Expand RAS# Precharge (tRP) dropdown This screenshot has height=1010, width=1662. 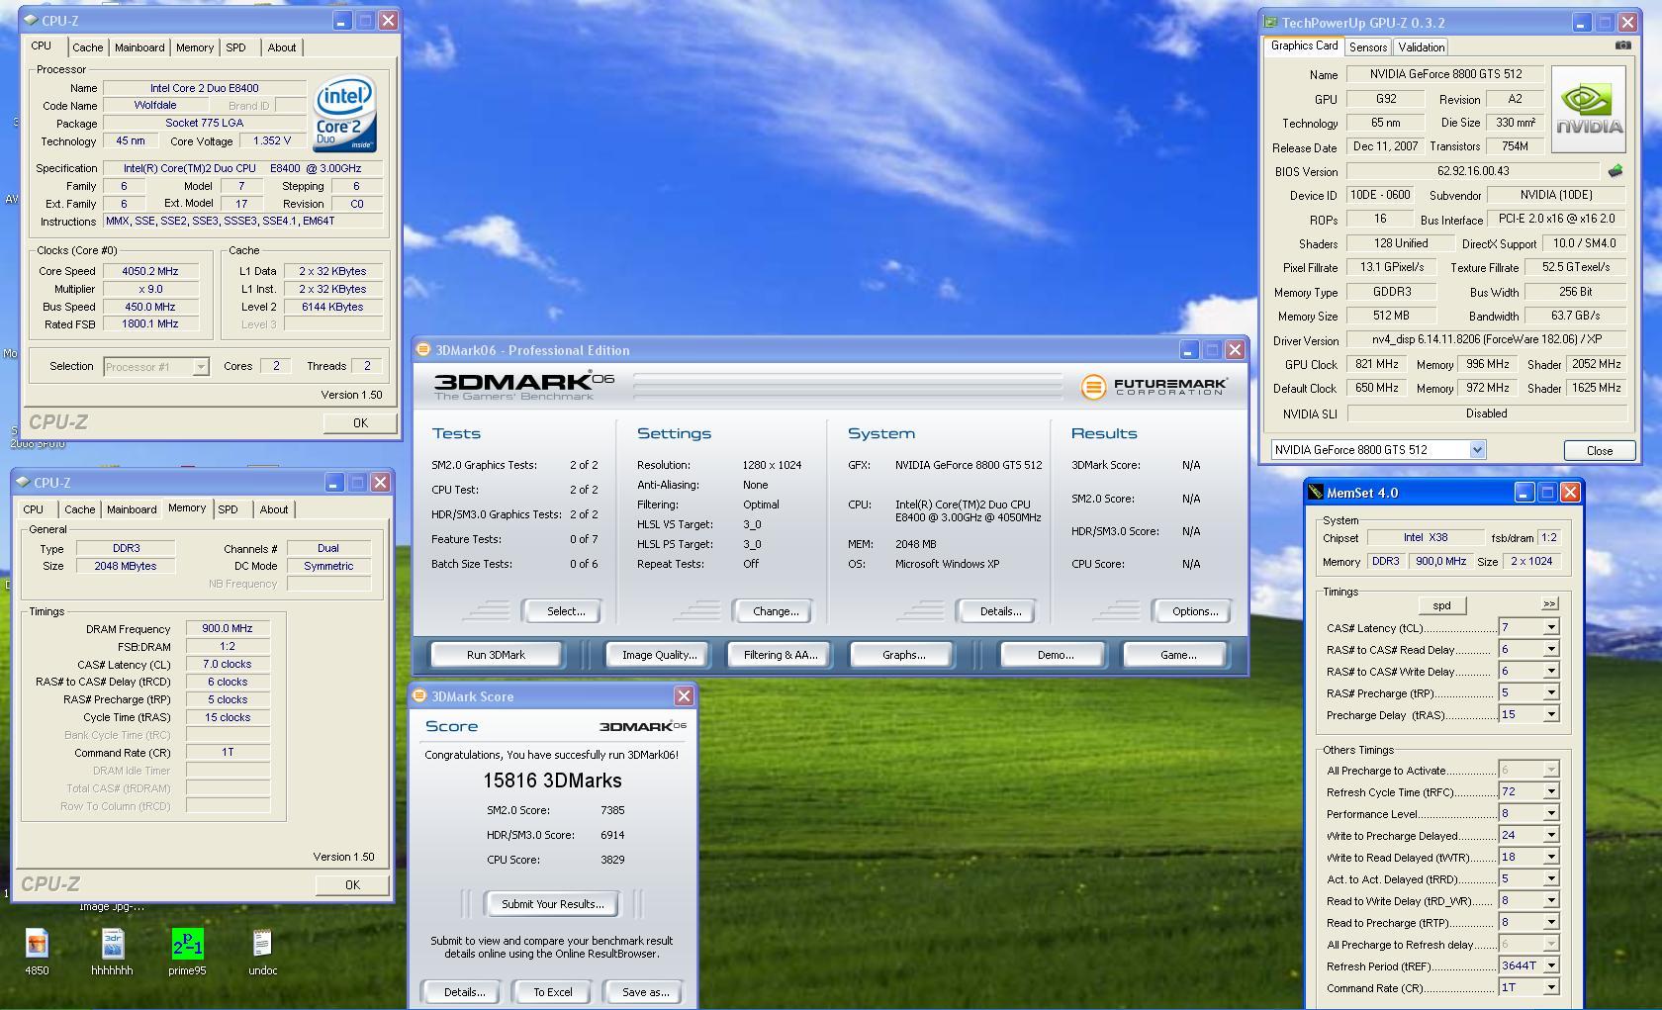[x=1551, y=692]
